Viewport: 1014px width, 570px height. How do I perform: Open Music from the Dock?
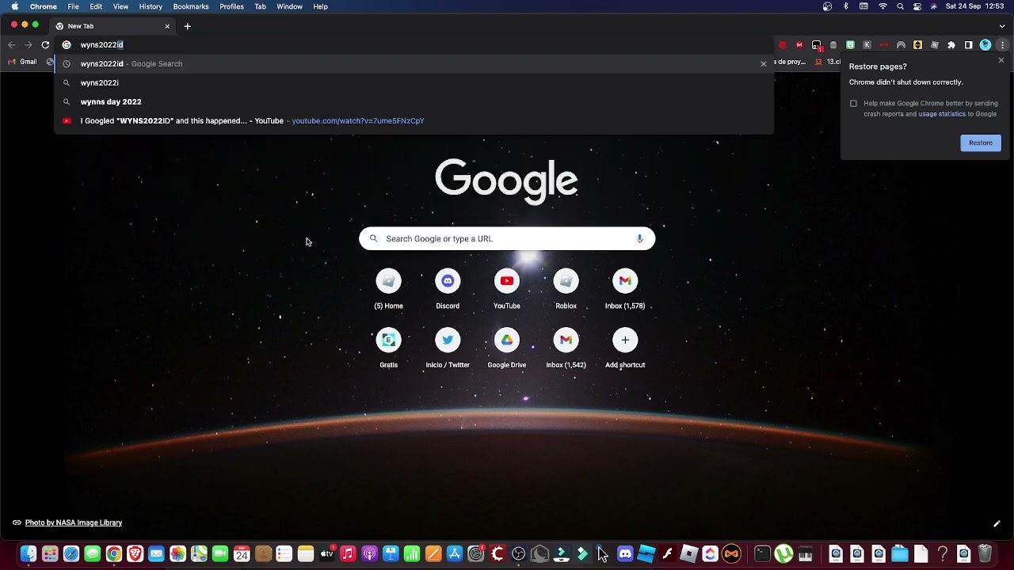point(348,554)
